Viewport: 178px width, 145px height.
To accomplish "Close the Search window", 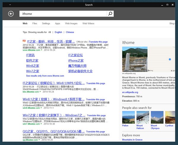I will 173,5.
